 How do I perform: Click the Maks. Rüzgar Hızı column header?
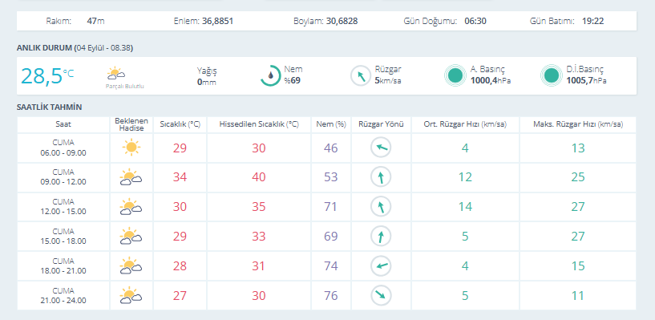(x=578, y=124)
